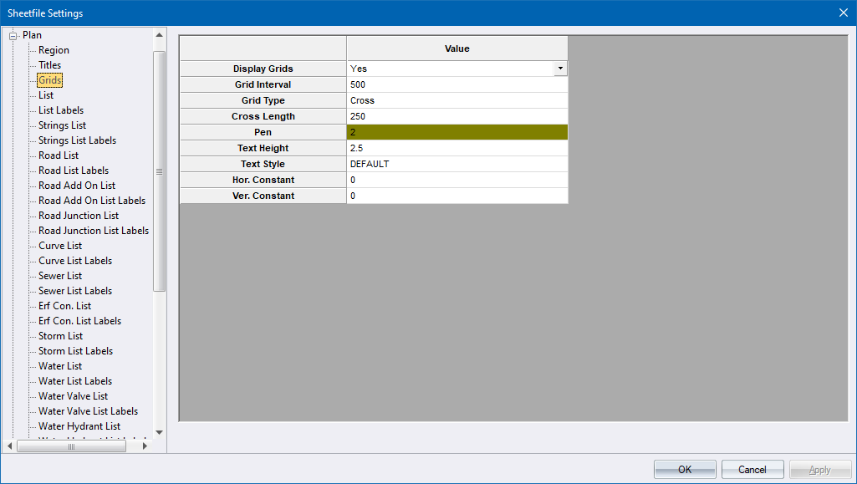
Task: Open Sewer List Labels settings
Action: [74, 291]
